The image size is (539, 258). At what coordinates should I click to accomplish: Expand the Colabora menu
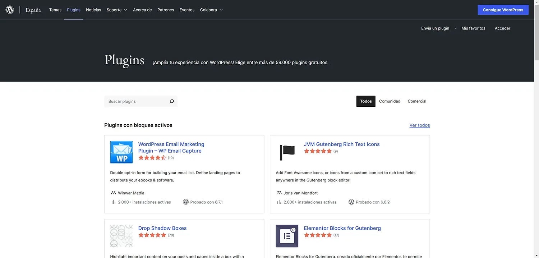click(211, 10)
